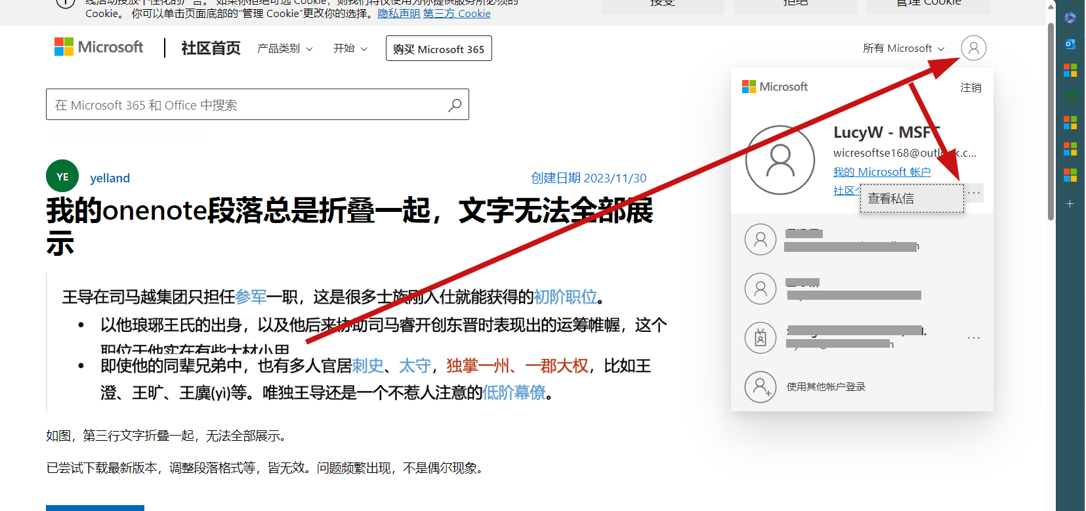Screen dimensions: 1086x511
Task: Click the magnifier search icon in search box
Action: [x=455, y=105]
